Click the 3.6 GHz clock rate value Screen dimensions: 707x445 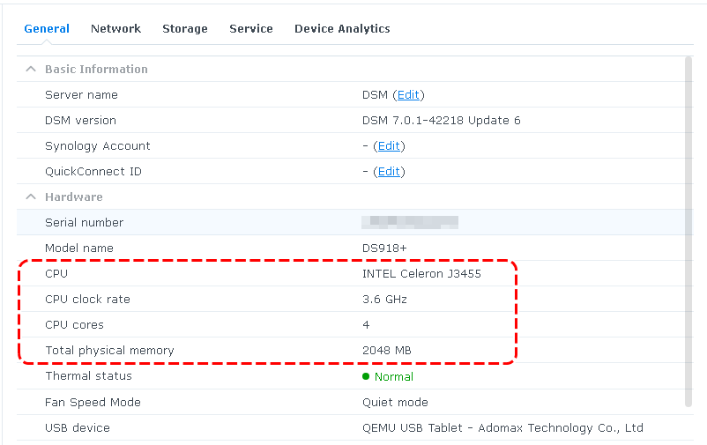pos(384,299)
